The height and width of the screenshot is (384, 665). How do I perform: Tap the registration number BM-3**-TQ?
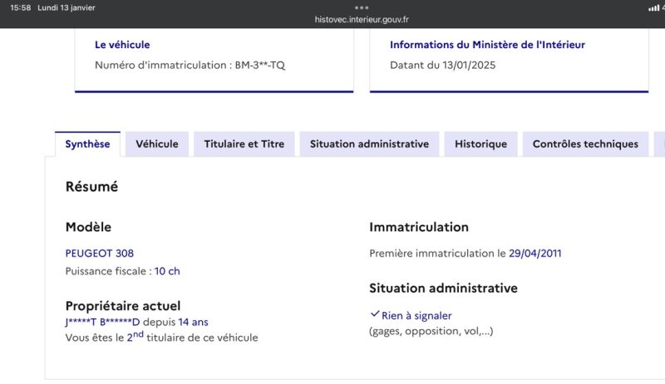[259, 65]
